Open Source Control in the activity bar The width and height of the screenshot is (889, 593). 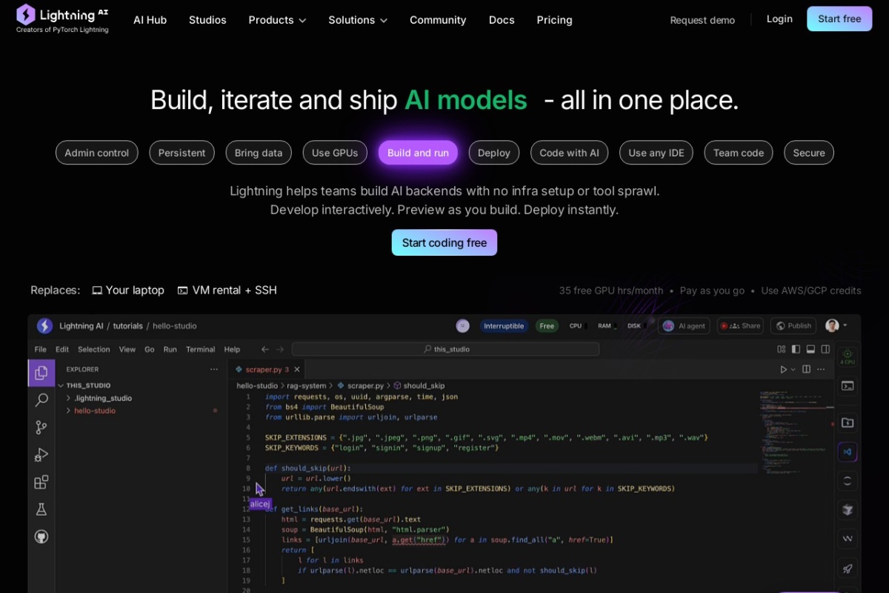click(x=41, y=428)
